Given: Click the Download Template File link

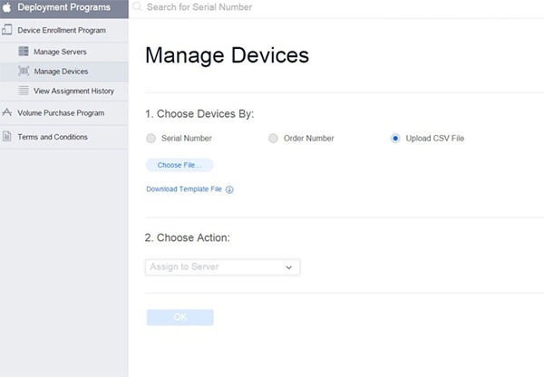Looking at the screenshot, I should (184, 189).
